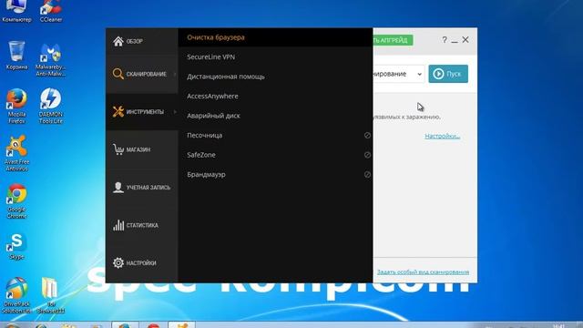Image resolution: width=583 pixels, height=328 pixels.
Task: Select AccessAnywhere in tools list
Action: [x=275, y=96]
